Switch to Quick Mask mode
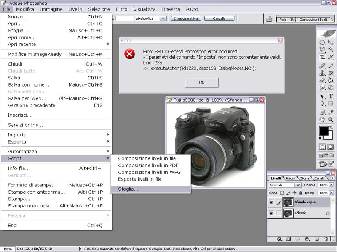Viewport: 337px width, 252px height. point(330,147)
